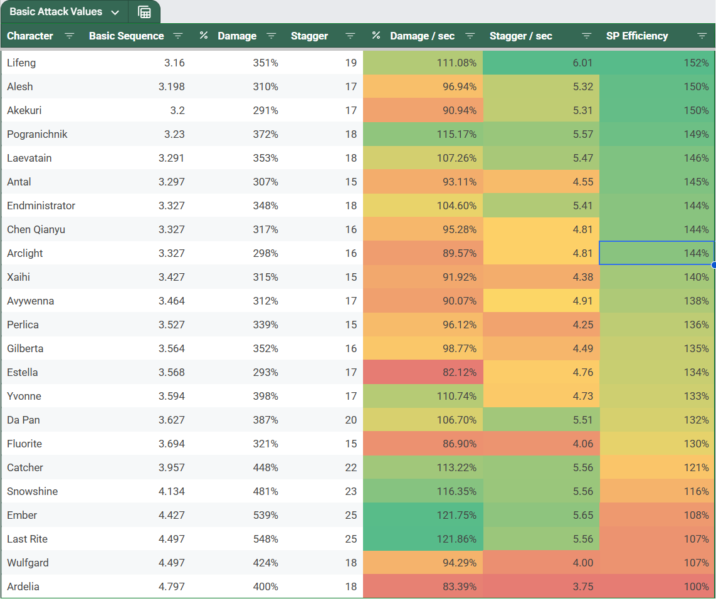The height and width of the screenshot is (599, 716).
Task: Click Estella's red 82.12% damage cell
Action: [x=423, y=372]
